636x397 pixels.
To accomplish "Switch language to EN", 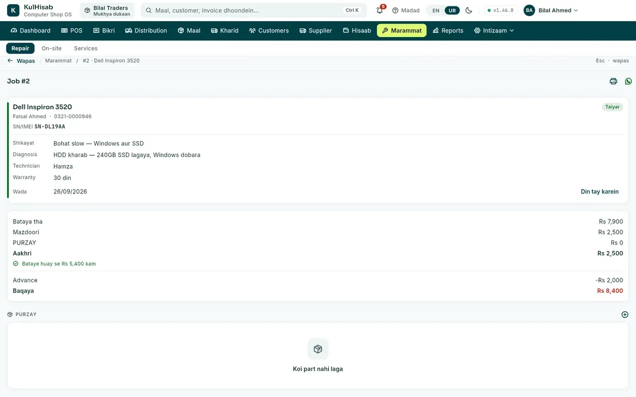I will point(436,11).
